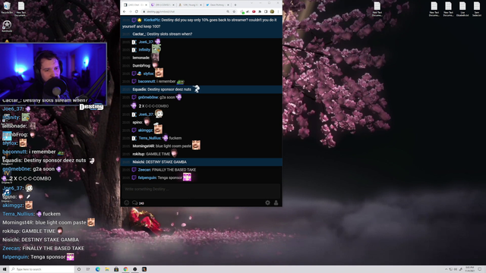
Task: Switch to Chrome on taskbar
Action: 125,269
